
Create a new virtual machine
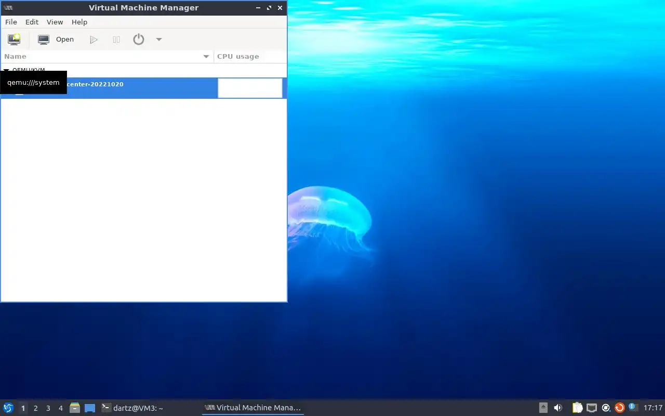[x=14, y=40]
